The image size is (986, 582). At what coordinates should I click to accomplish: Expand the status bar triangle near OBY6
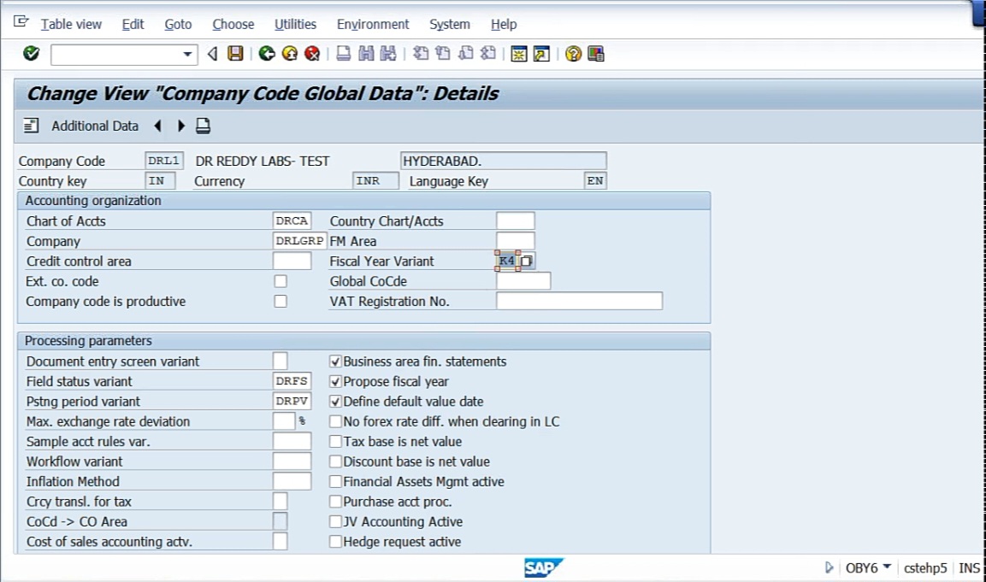829,567
